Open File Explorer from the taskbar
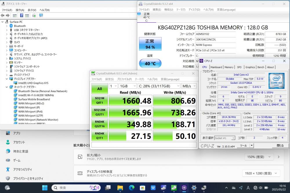 click(120, 188)
